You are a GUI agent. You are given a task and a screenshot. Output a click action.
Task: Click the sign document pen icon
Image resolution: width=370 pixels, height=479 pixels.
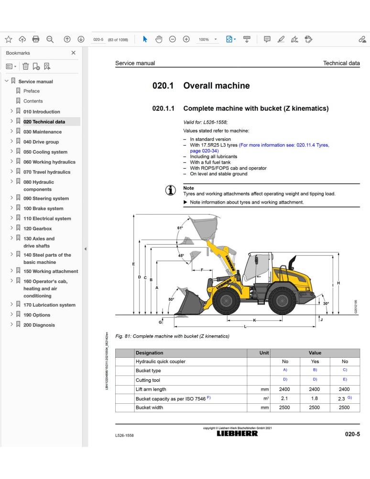click(x=294, y=39)
